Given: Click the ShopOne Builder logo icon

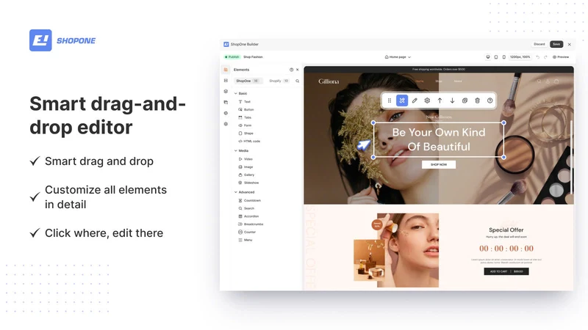Looking at the screenshot, I should [226, 44].
